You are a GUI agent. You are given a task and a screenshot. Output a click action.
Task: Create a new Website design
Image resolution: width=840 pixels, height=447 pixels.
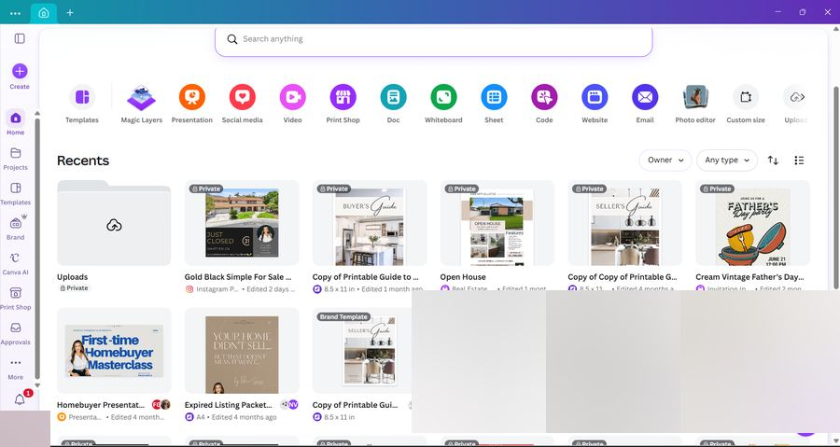point(595,97)
